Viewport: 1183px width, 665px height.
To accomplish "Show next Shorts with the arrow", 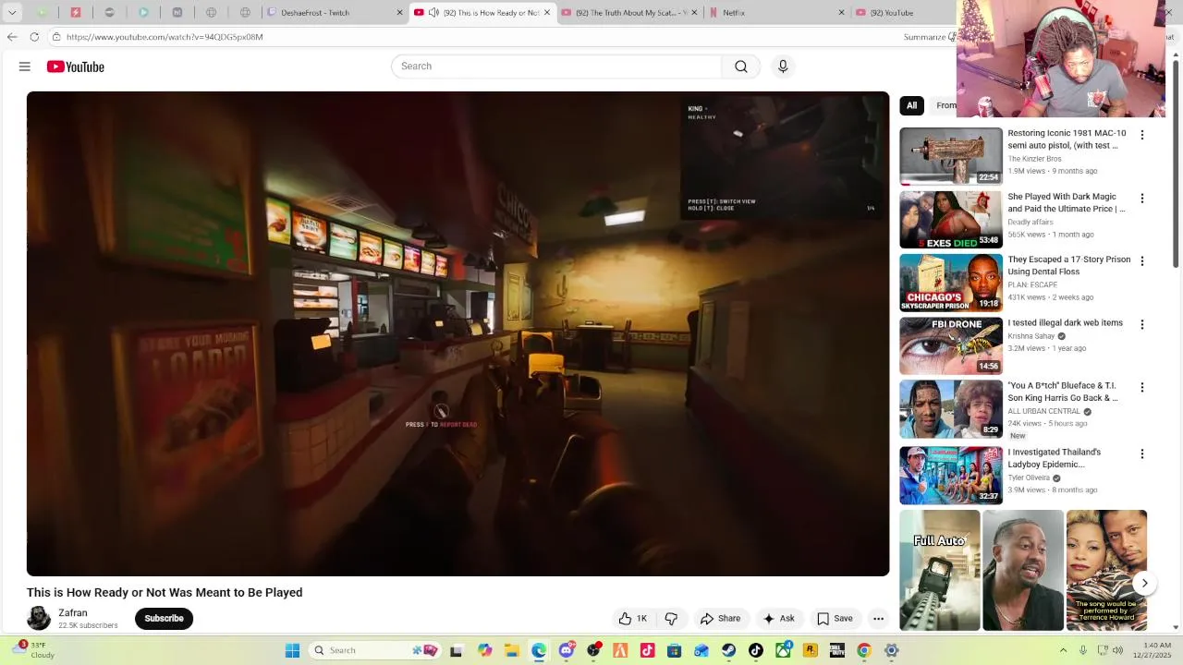I will (1144, 583).
